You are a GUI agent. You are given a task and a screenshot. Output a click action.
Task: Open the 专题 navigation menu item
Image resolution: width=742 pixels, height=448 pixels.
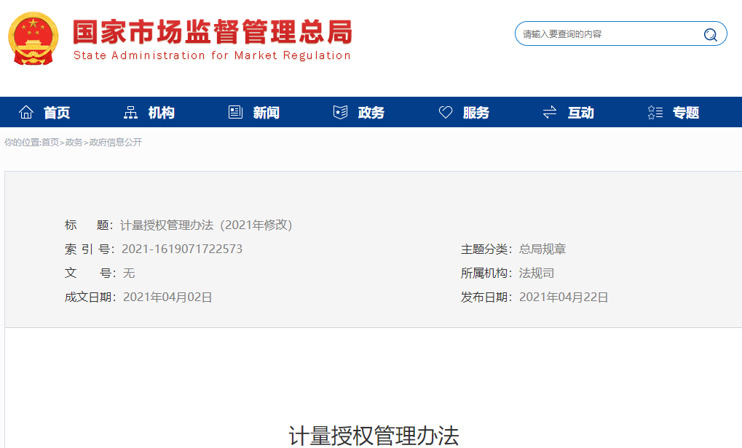click(686, 113)
